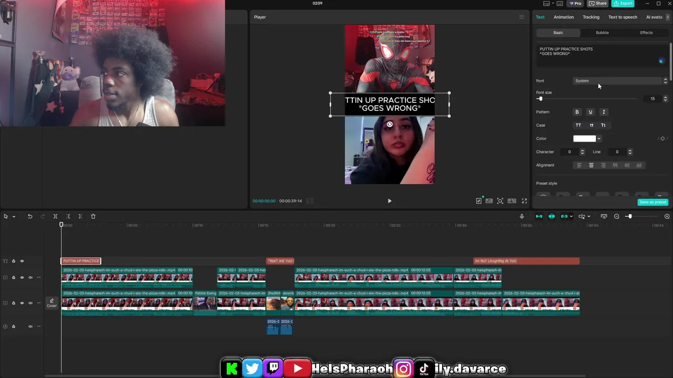
Task: Click the Player panel hamburger menu
Action: click(x=522, y=17)
